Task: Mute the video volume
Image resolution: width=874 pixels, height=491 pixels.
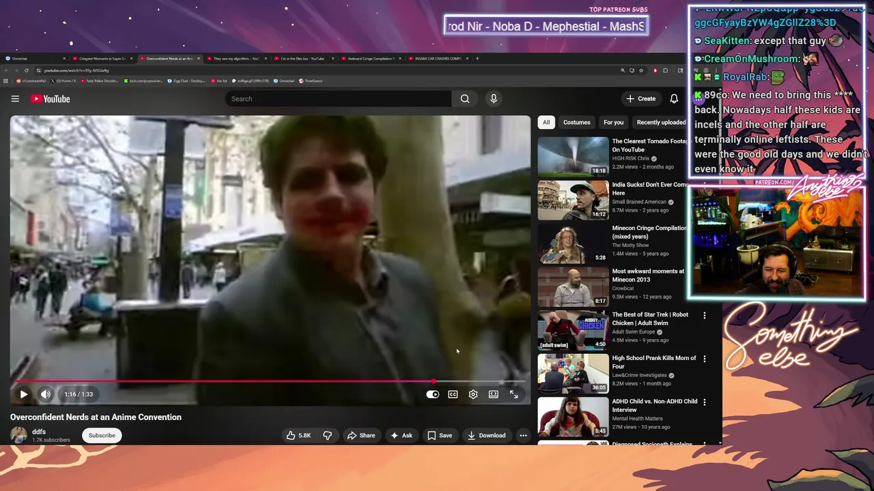Action: click(x=46, y=394)
